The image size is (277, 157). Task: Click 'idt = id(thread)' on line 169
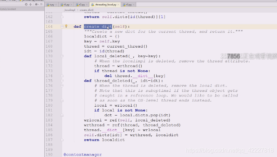click(x=104, y=51)
